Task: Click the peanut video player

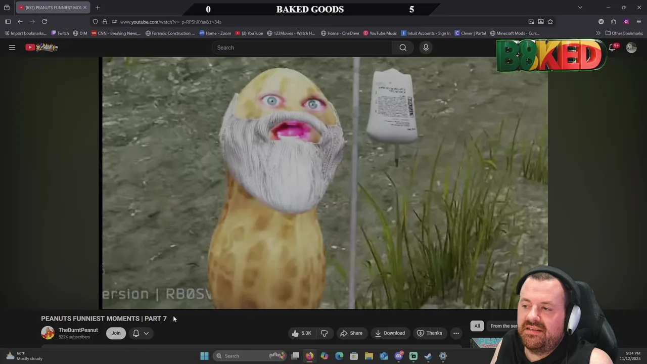Action: pyautogui.click(x=325, y=183)
